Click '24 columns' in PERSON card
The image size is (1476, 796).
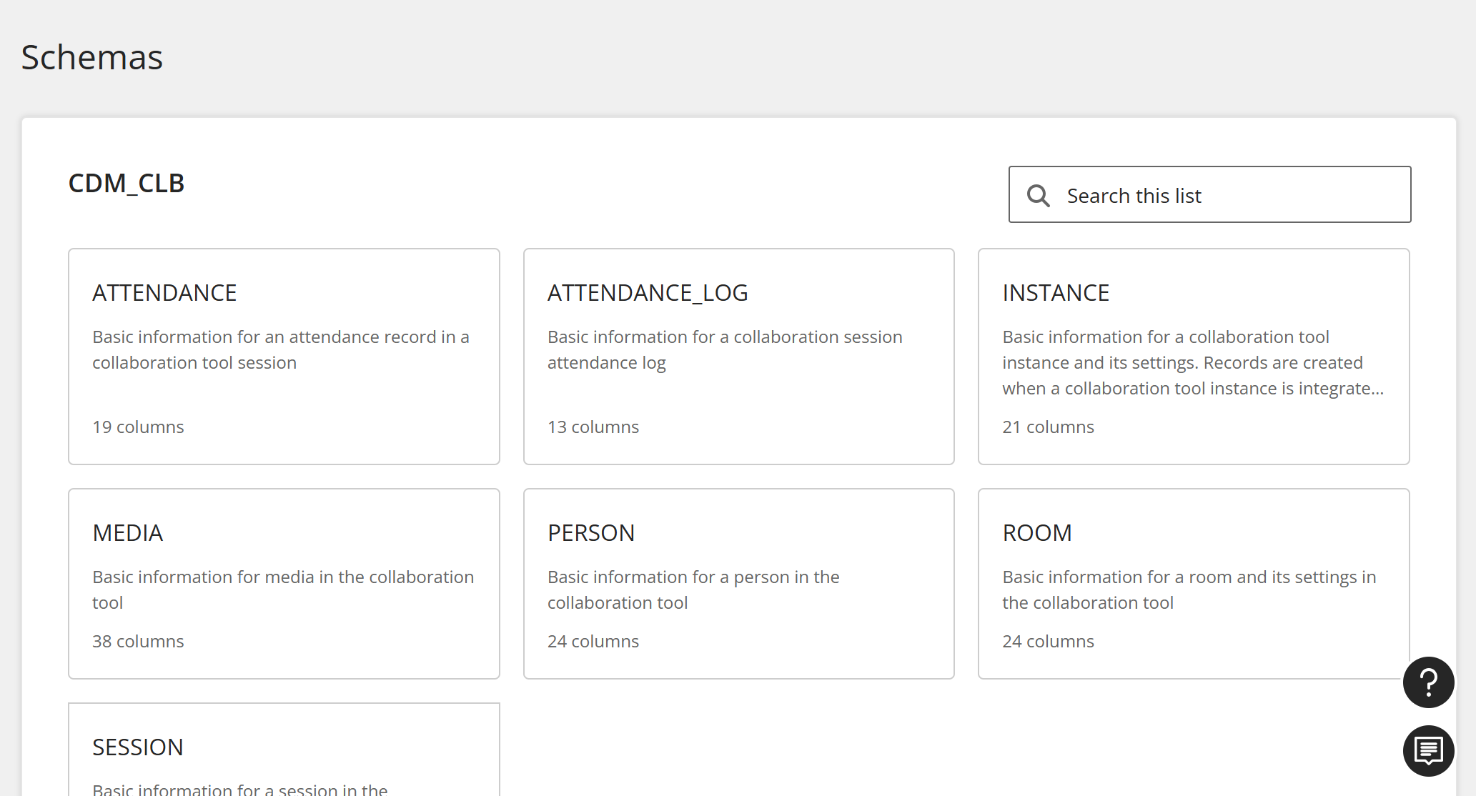click(593, 641)
